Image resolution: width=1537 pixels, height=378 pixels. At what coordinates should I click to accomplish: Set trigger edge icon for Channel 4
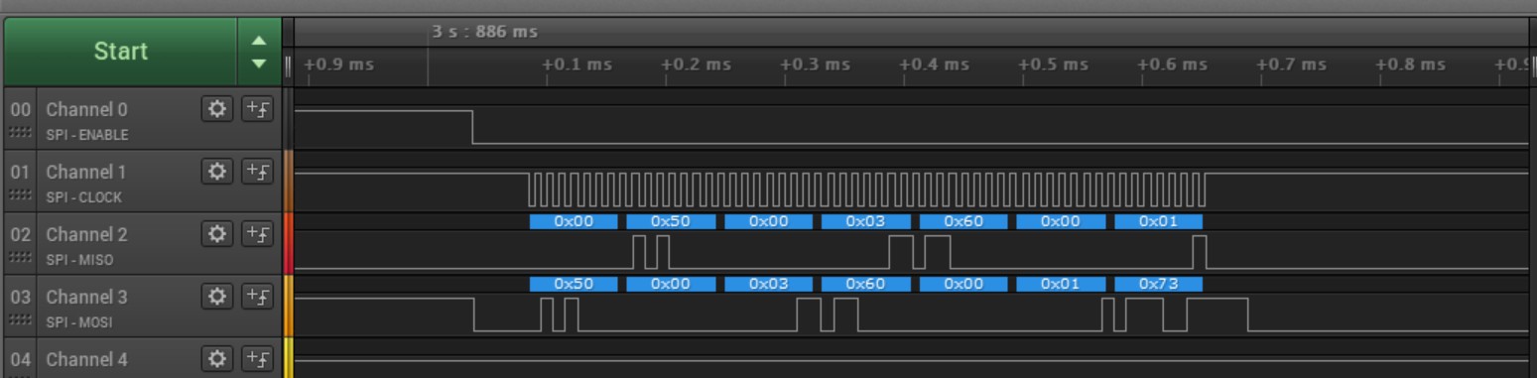click(x=258, y=359)
